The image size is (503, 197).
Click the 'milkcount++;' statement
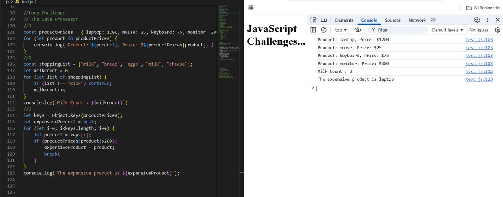coord(49,90)
